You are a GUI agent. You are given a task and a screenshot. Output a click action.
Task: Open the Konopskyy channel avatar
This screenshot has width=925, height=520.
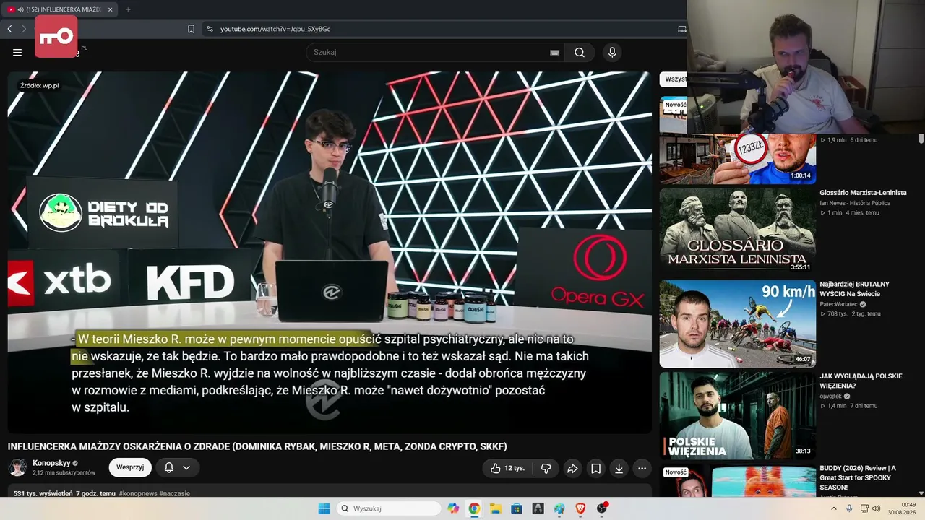click(17, 467)
